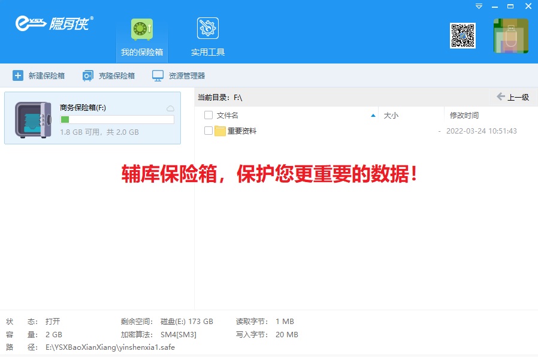Click the 当前目录 path field F:\
Screen dimensions: 538x357
coord(238,97)
